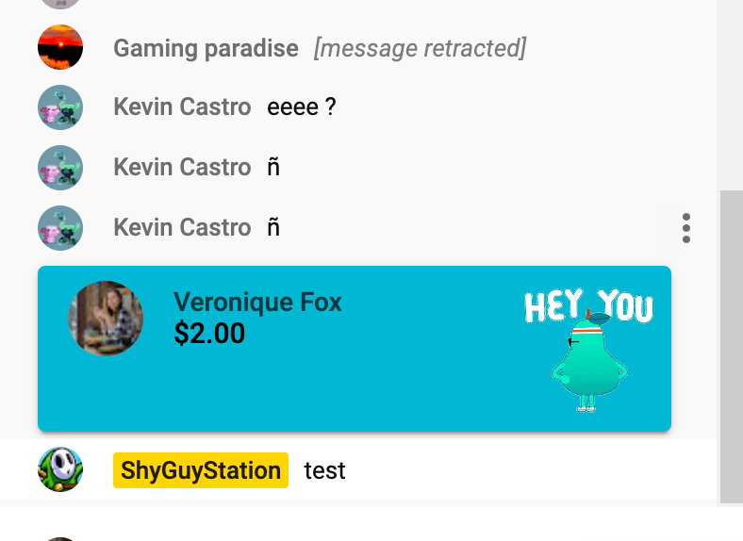
Task: Click the $2.00 Super Sticker amount
Action: click(209, 333)
